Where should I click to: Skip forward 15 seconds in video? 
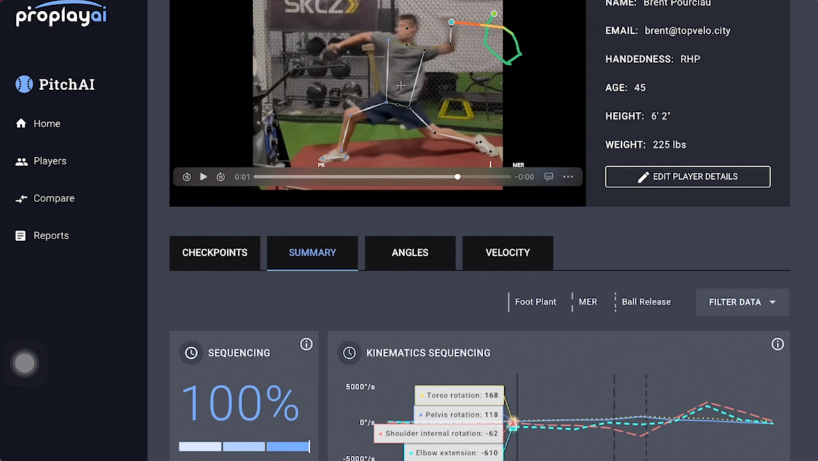tap(220, 177)
